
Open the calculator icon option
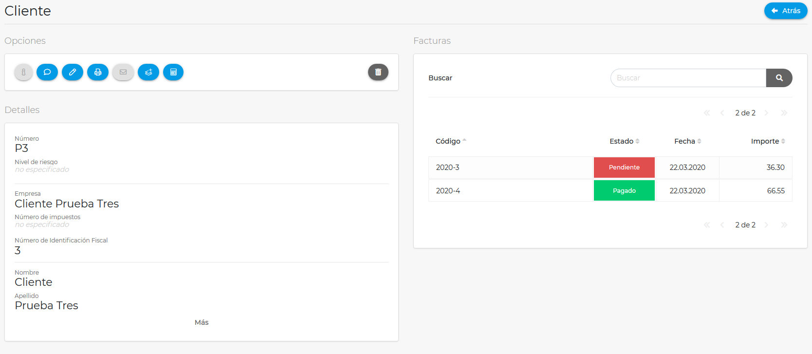pos(173,72)
